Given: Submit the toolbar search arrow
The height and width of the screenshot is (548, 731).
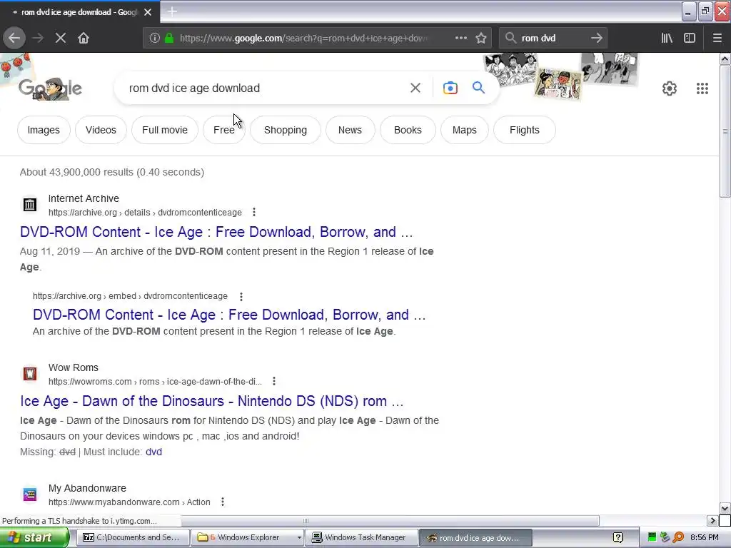Looking at the screenshot, I should [x=596, y=39].
